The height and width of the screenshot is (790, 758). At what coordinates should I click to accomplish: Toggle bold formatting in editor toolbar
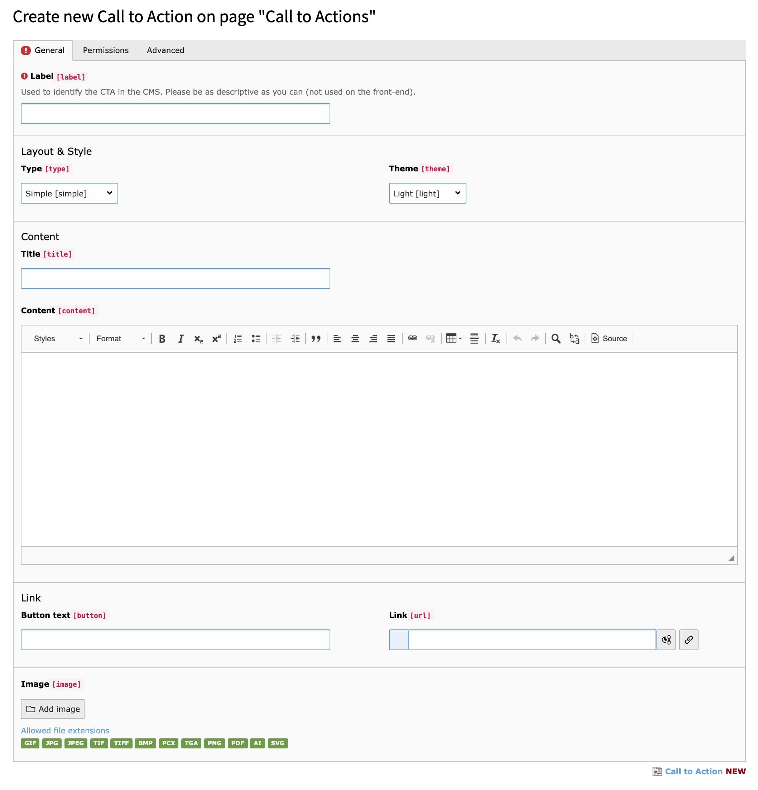tap(162, 339)
